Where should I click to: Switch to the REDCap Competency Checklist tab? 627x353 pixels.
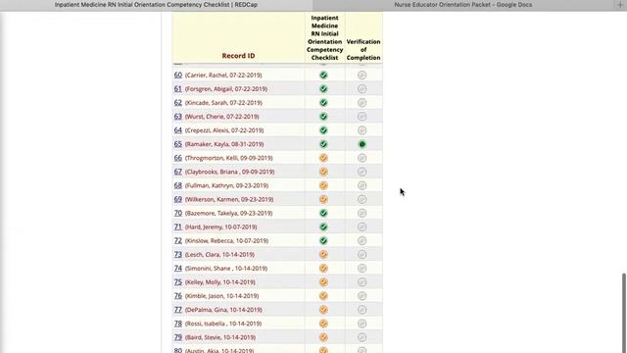point(156,5)
